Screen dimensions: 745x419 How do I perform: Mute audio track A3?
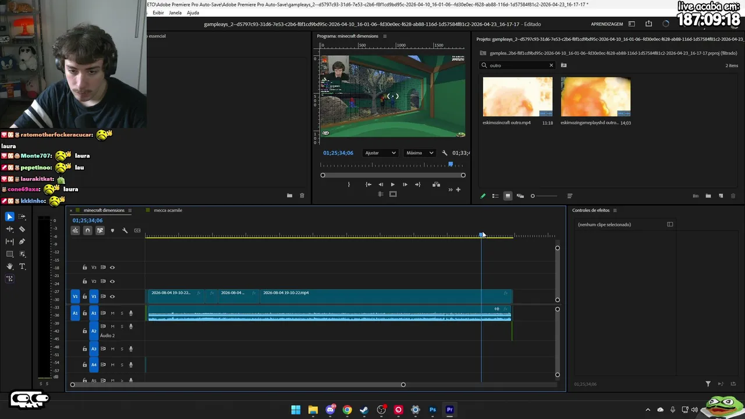click(x=112, y=349)
